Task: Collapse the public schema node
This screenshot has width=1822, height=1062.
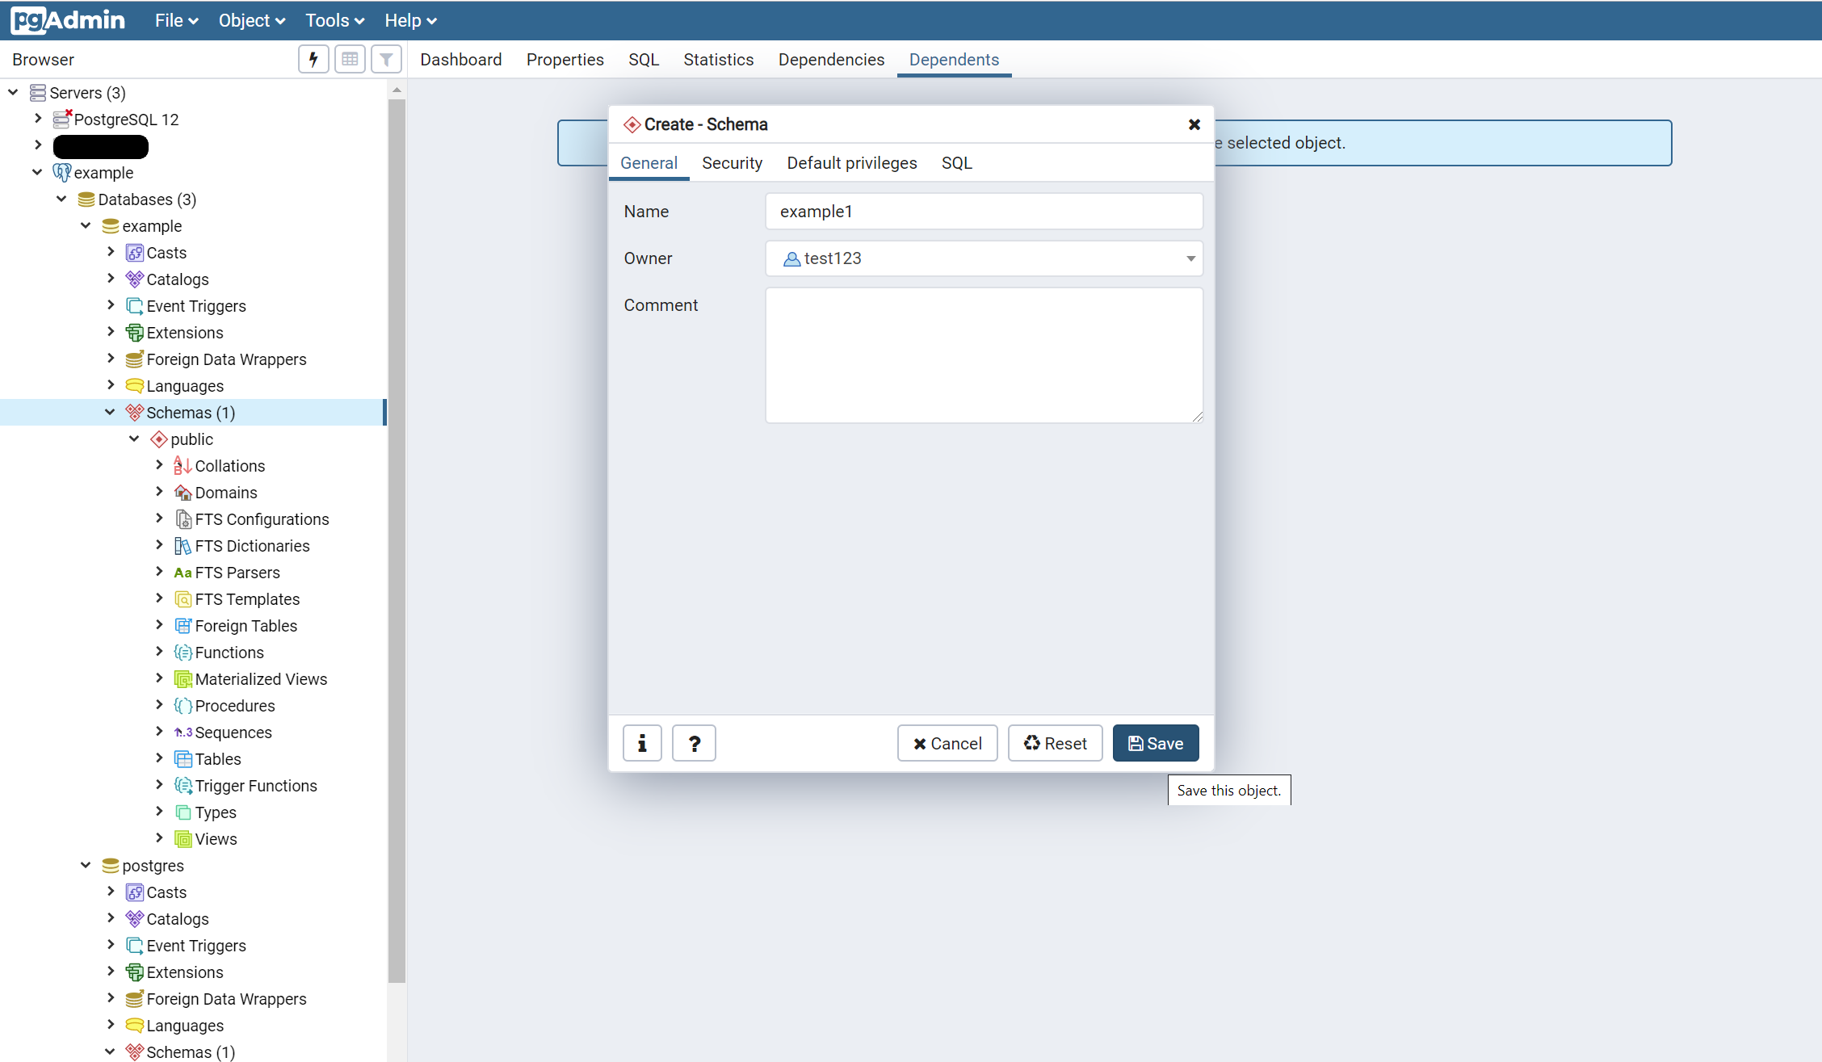Action: coord(135,439)
